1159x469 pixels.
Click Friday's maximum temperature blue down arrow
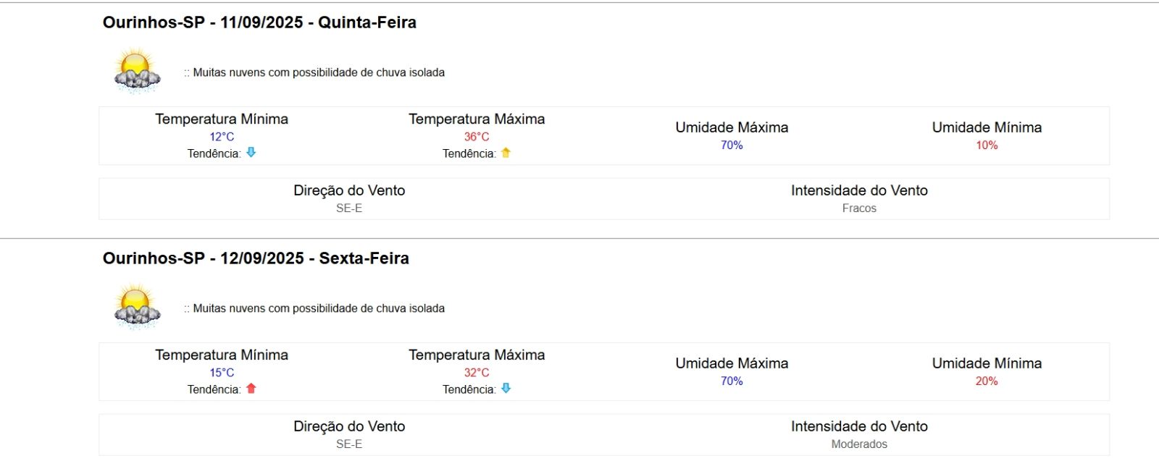506,389
